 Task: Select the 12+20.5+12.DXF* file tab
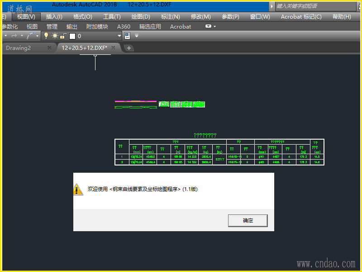coord(84,48)
